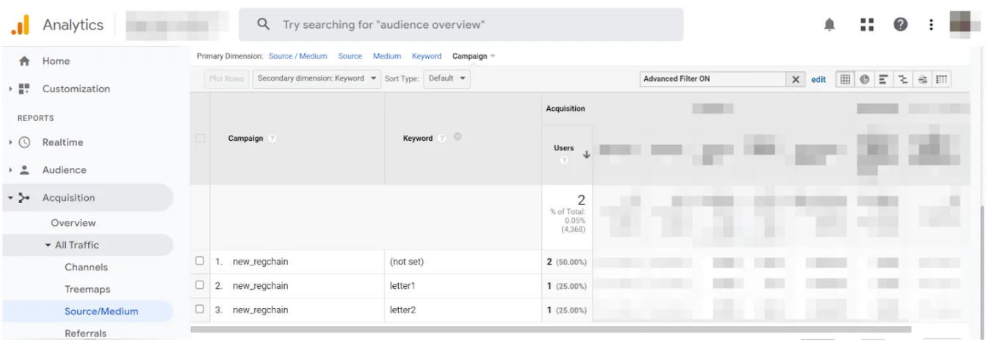990x349 pixels.
Task: Check row 1 new_regchain (not set)
Action: pyautogui.click(x=200, y=261)
